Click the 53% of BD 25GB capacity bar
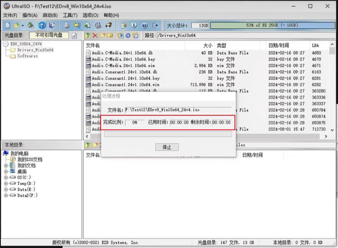 pos(272,26)
